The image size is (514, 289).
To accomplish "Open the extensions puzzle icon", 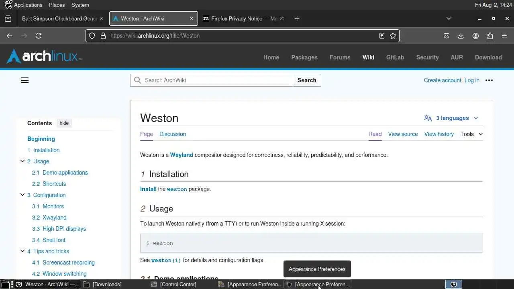I will coord(490,36).
